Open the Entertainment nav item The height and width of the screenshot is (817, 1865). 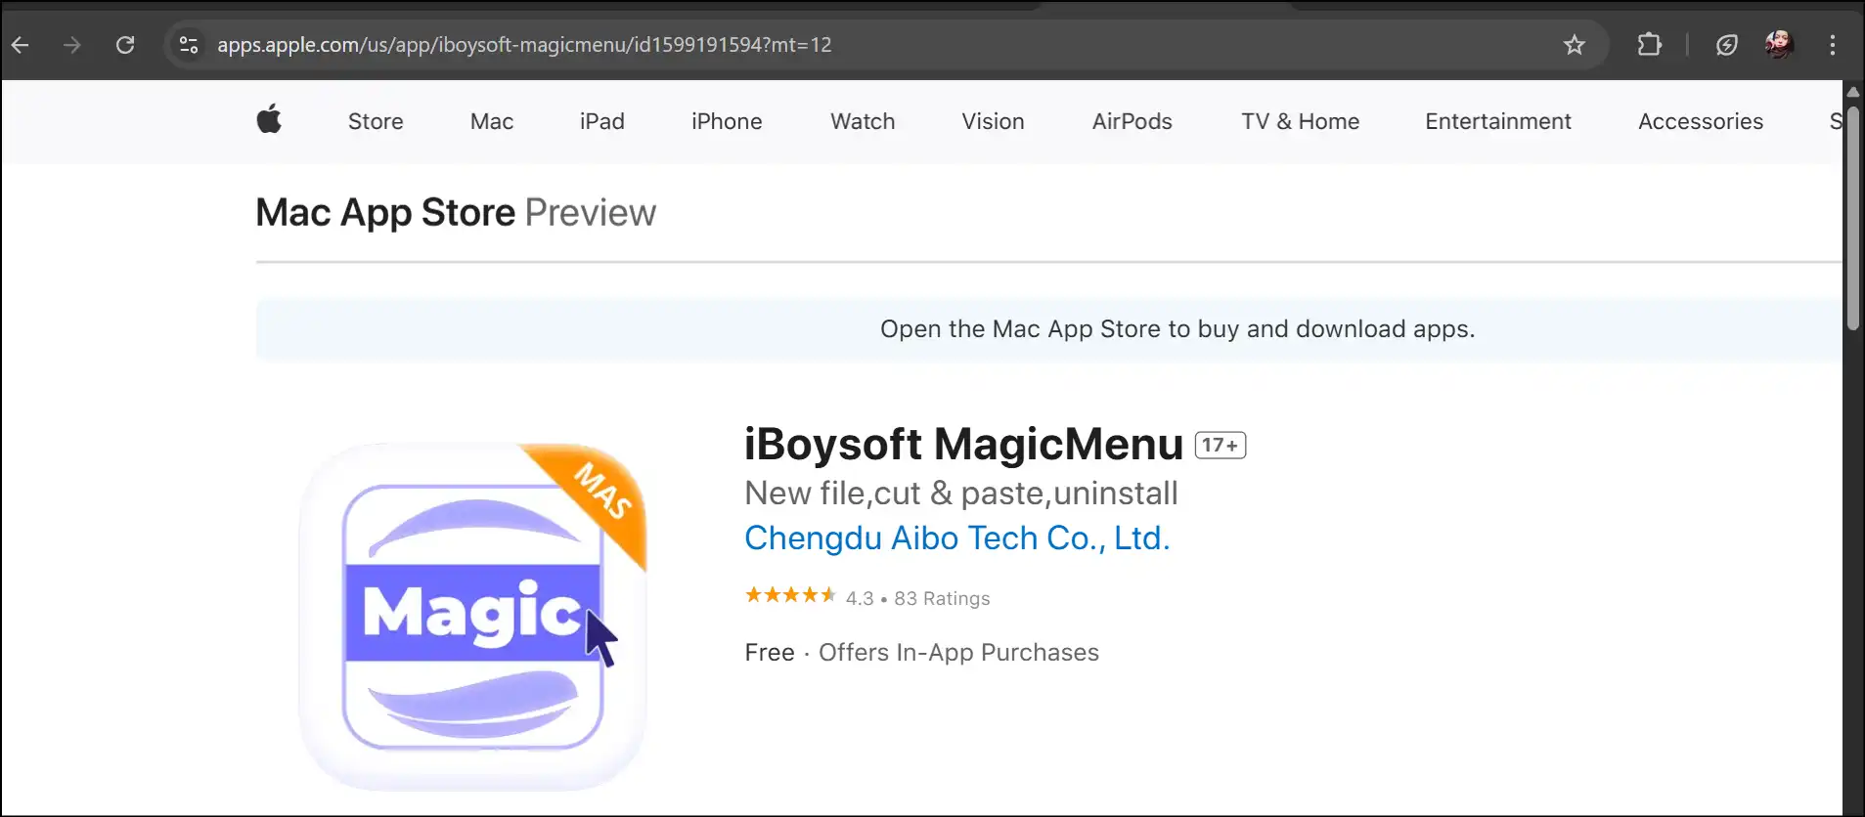1498,121
